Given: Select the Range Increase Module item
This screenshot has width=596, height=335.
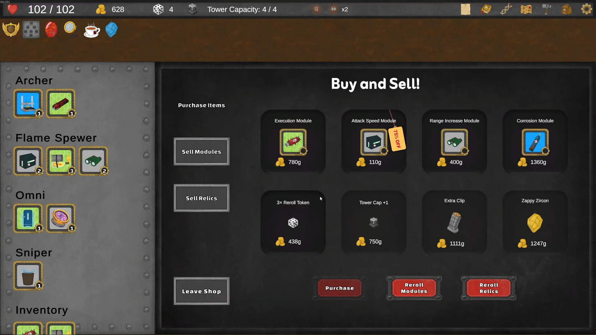Looking at the screenshot, I should click(x=454, y=142).
